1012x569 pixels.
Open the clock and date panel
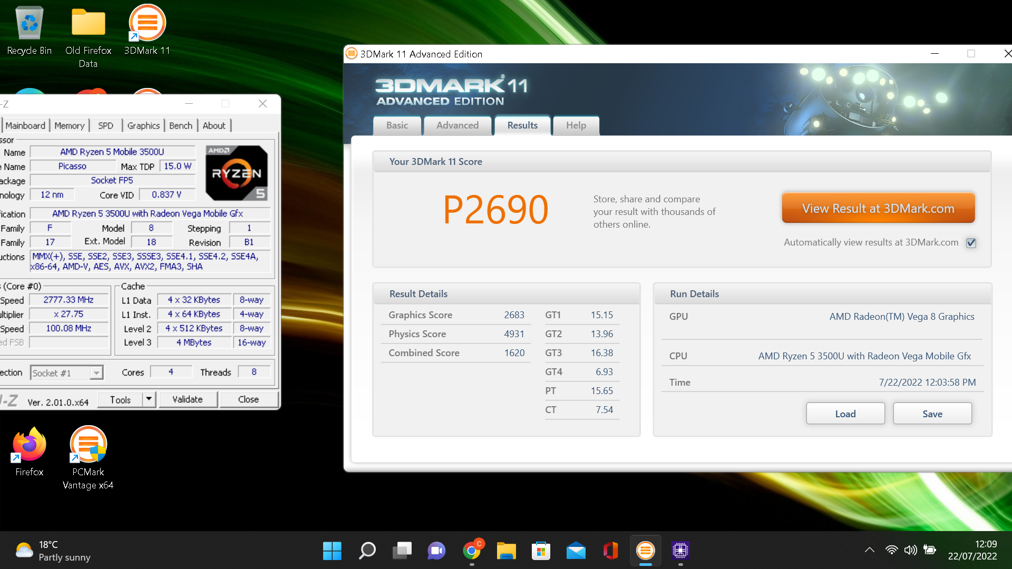972,550
